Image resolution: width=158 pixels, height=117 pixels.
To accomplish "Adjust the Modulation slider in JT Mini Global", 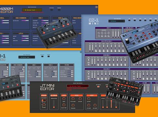I will (x=54, y=104).
